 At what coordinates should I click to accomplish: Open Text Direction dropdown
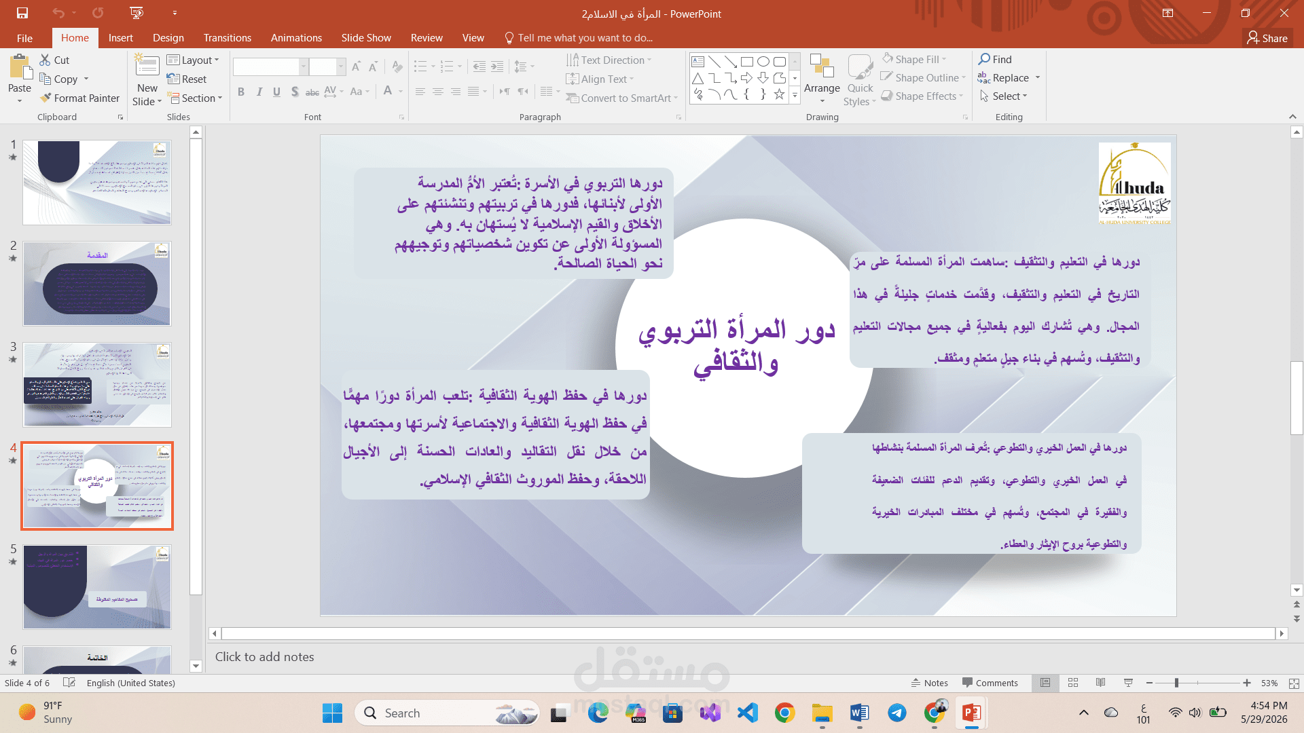609,60
